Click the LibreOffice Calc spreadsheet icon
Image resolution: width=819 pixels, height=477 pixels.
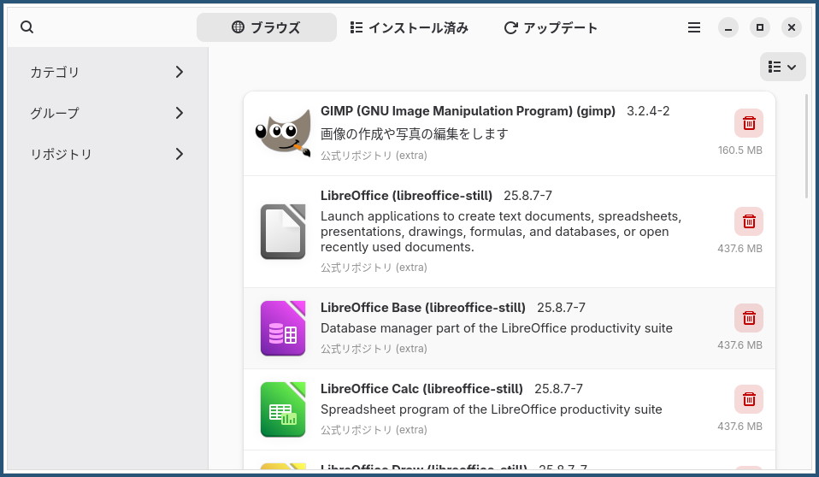click(283, 409)
